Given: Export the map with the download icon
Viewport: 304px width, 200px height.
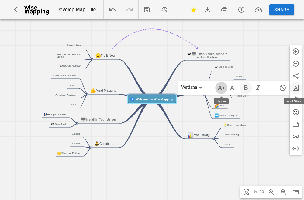Looking at the screenshot, I should 207,10.
